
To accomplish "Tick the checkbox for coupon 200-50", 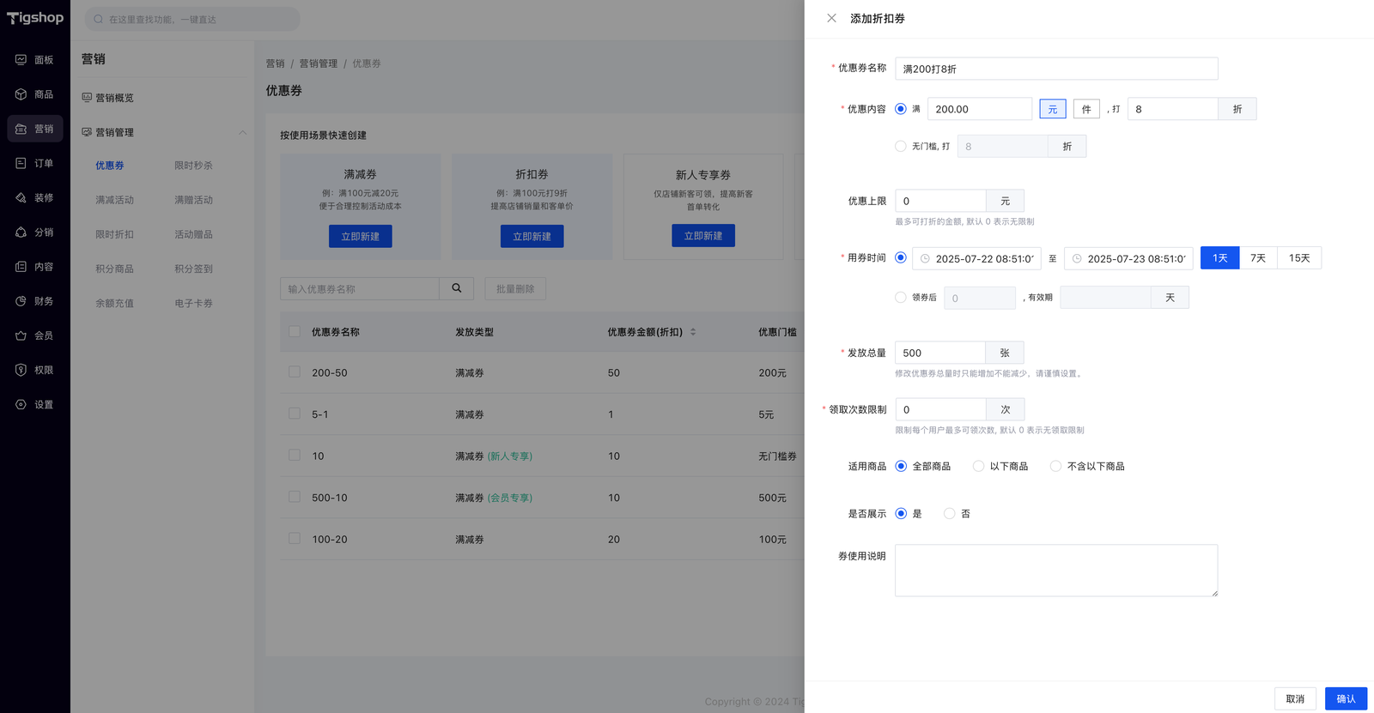I will pyautogui.click(x=295, y=372).
